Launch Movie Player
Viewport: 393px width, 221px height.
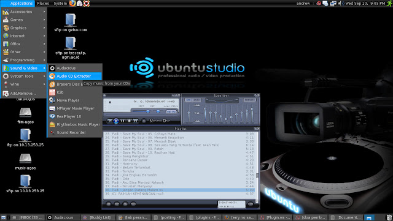75,100
